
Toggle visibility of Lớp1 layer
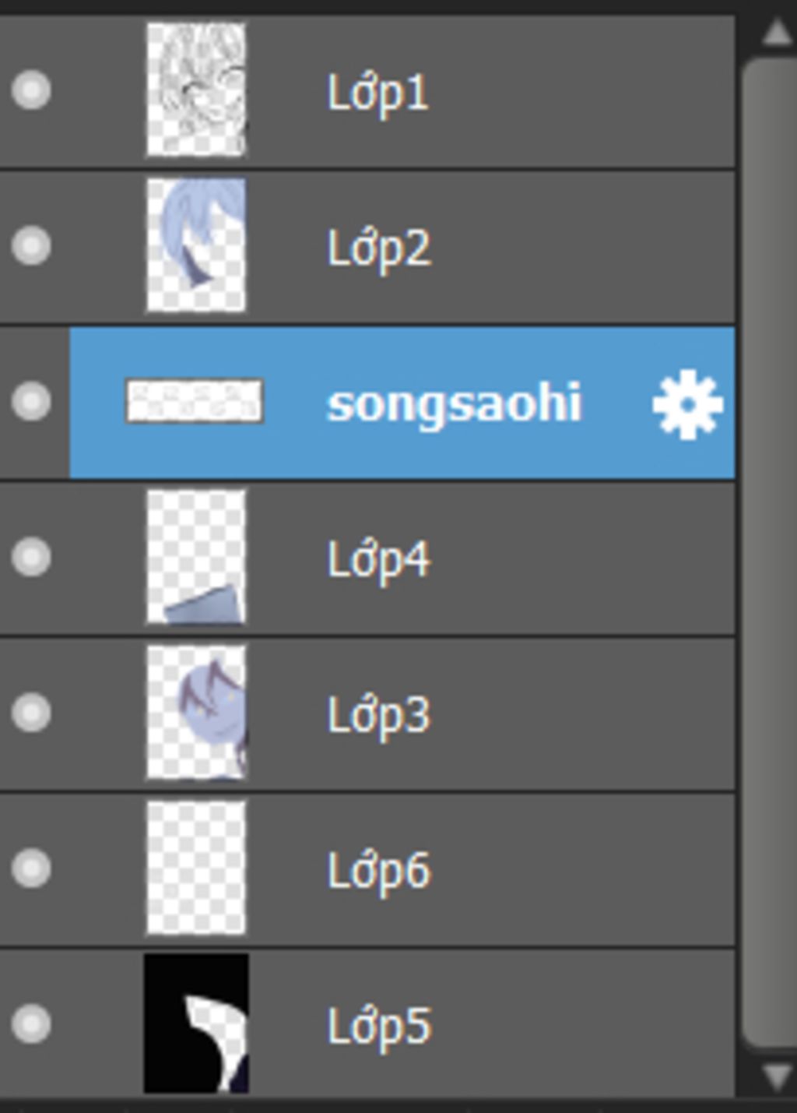click(x=32, y=90)
